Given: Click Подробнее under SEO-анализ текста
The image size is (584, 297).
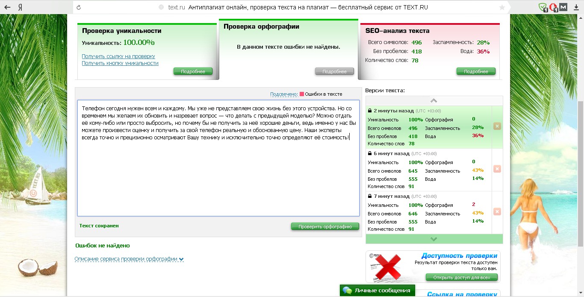Looking at the screenshot, I should (476, 71).
